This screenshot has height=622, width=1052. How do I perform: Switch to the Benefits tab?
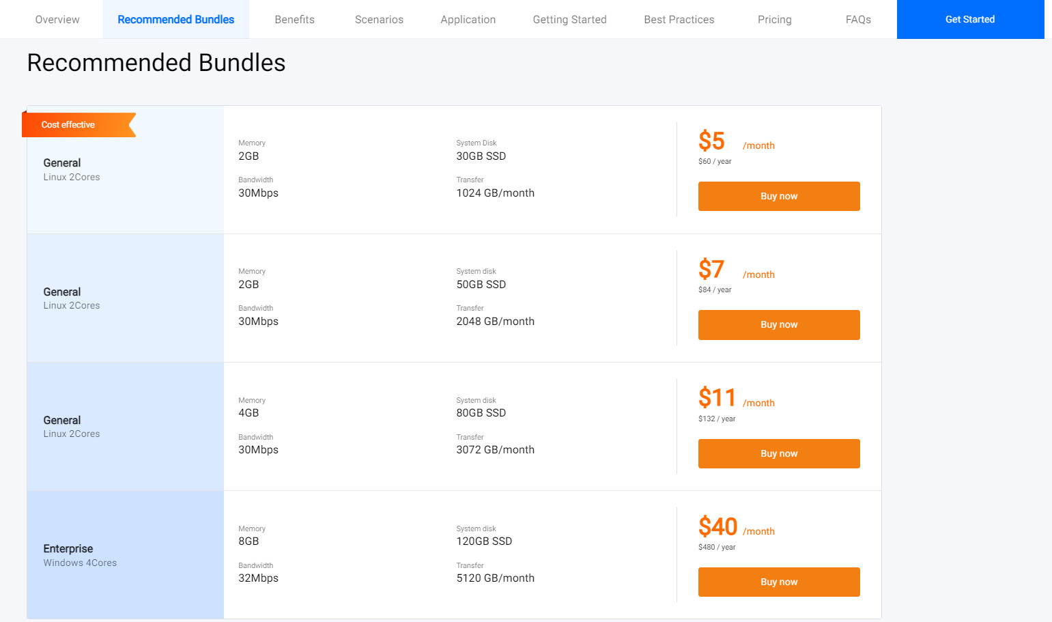[294, 20]
